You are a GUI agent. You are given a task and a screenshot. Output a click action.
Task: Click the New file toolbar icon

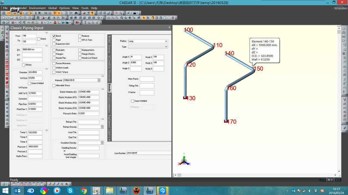pos(4,18)
